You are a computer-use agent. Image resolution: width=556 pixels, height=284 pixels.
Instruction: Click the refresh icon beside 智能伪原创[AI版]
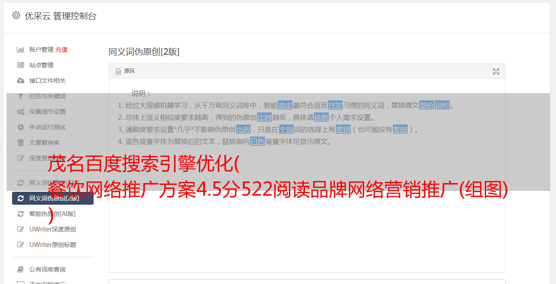pos(20,214)
